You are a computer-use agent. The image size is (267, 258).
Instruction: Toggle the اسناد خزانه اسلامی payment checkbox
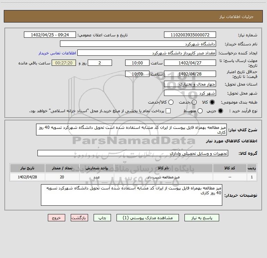[x=168, y=111]
